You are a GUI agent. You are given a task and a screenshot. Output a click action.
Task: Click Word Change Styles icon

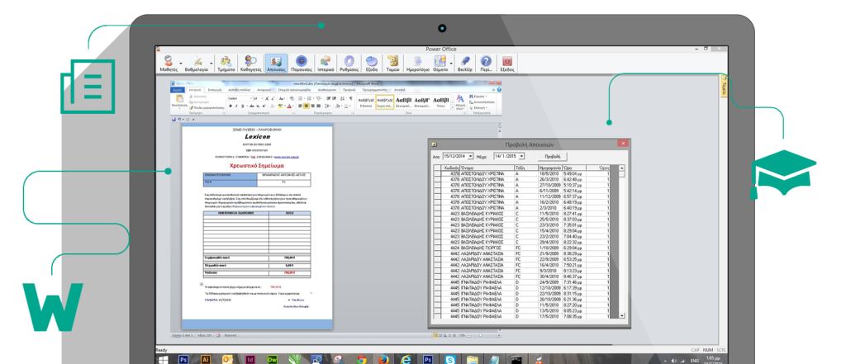tap(460, 101)
